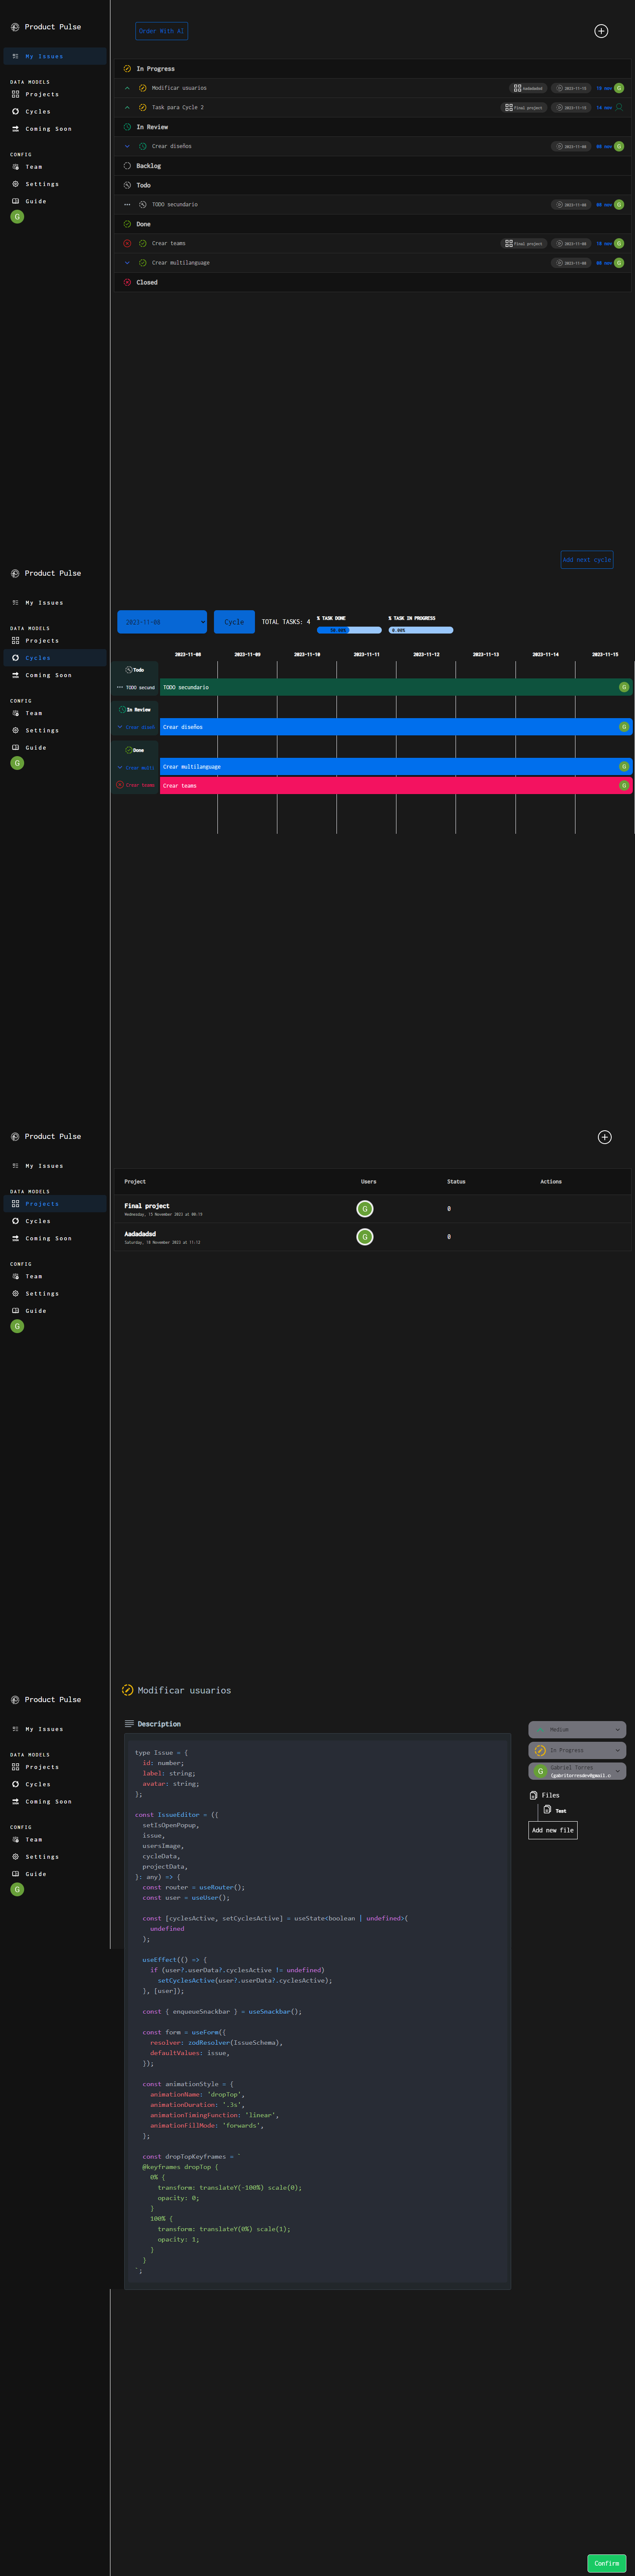Open the Gabriel Torres assignee dropdown
Screen dimensions: 635x2576
(x=577, y=1771)
